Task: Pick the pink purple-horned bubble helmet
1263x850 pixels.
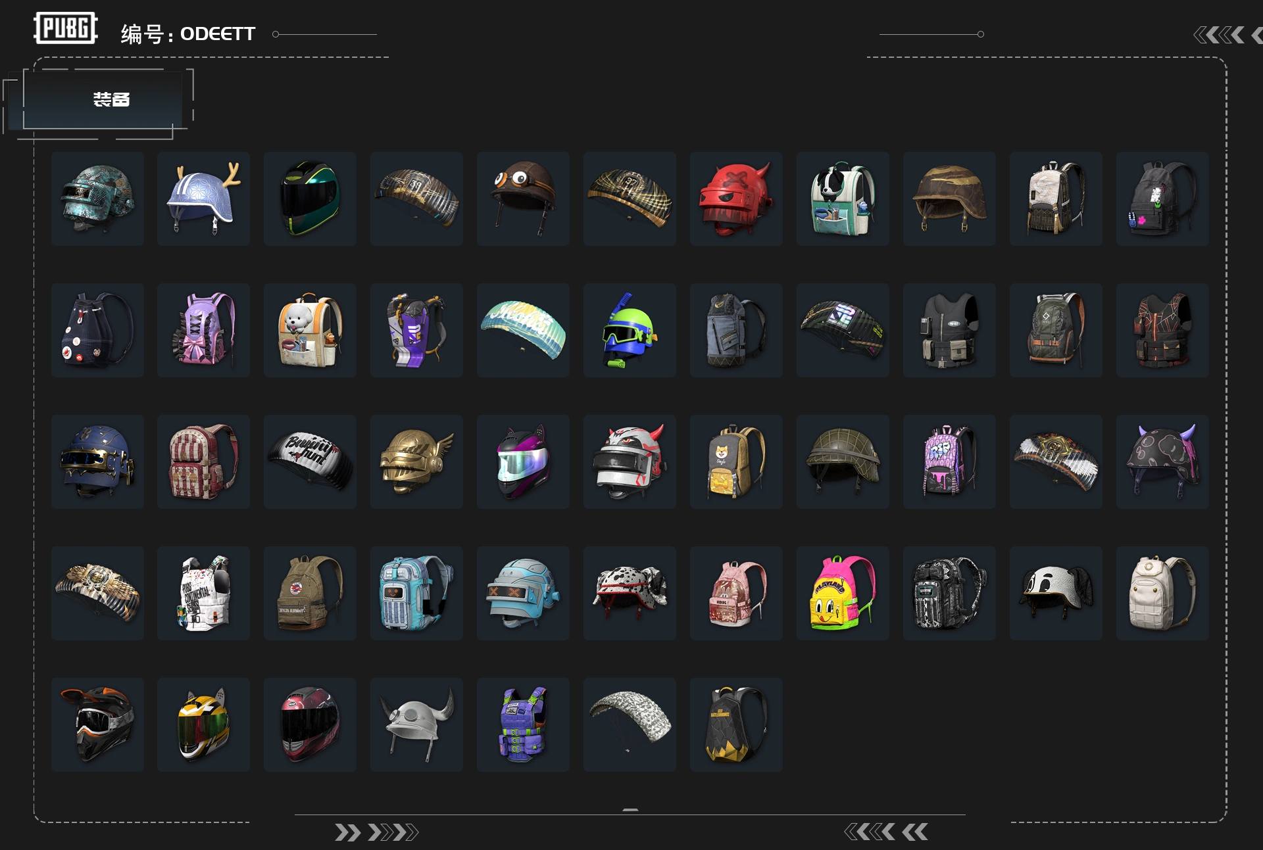Action: [1162, 461]
